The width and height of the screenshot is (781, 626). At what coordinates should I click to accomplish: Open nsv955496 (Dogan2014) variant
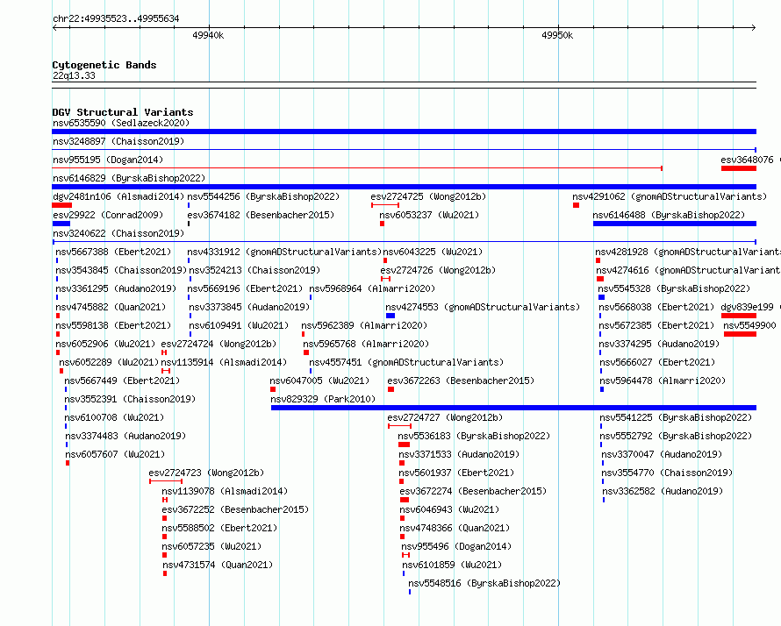(x=456, y=546)
